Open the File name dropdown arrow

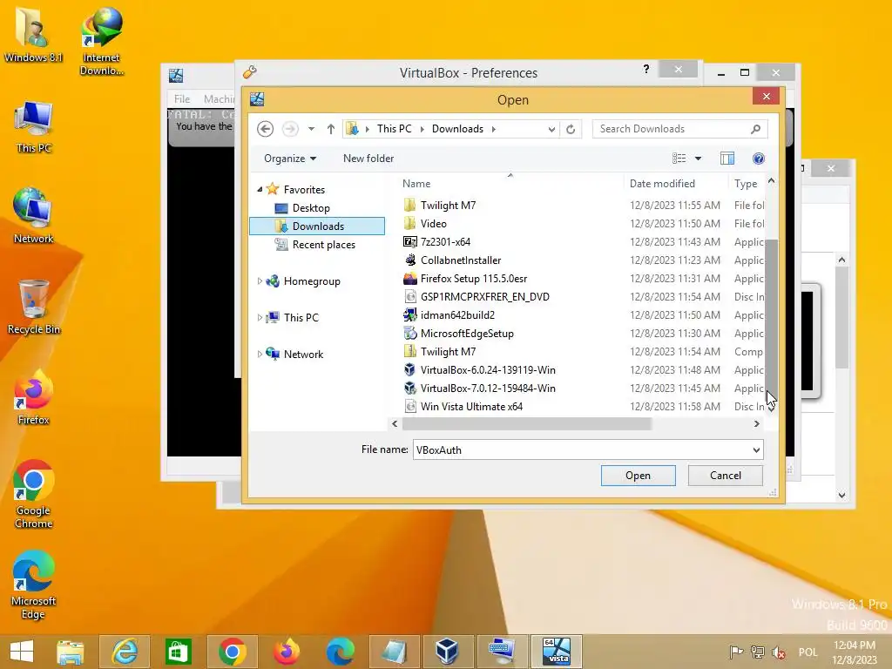(757, 449)
